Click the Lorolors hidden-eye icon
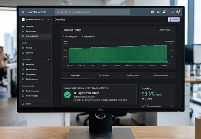The width and height of the screenshot is (201, 139). 23,53
